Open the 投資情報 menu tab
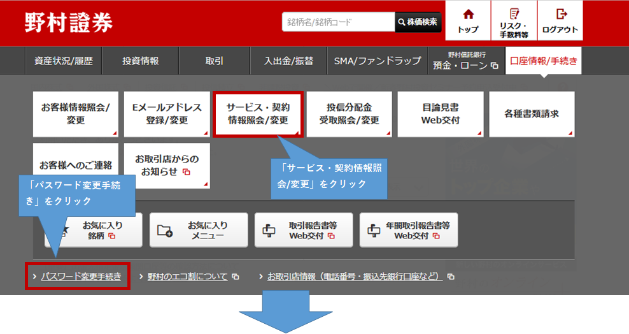Viewport: 629px width, 334px height. click(141, 61)
